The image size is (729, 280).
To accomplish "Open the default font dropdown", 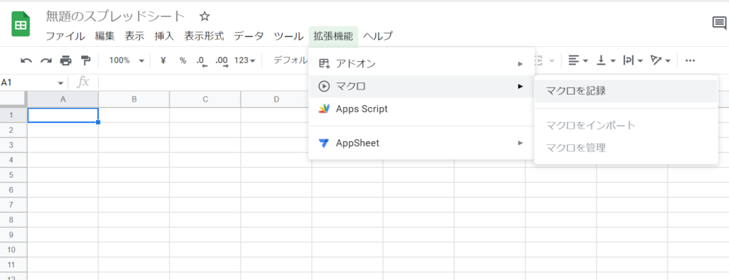I will 290,60.
